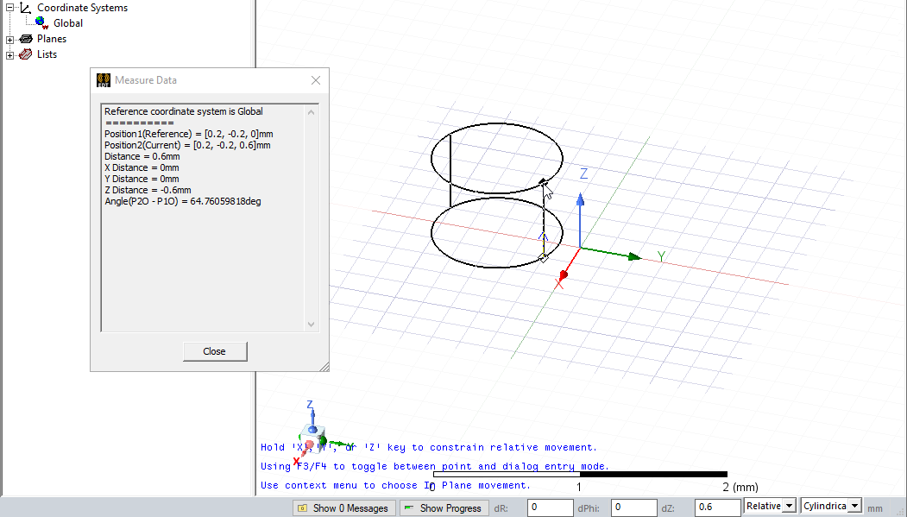907x517 pixels.
Task: Click the dPhi input field
Action: (634, 508)
